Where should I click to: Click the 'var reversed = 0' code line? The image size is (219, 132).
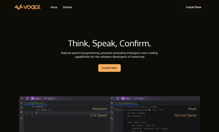pyautogui.click(x=136, y=116)
